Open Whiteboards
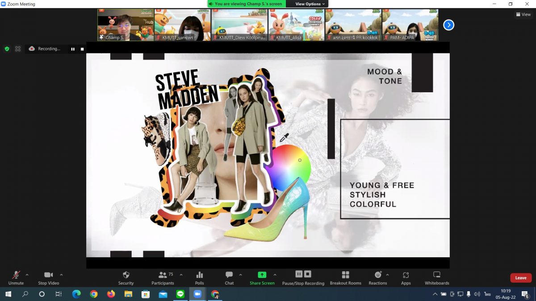 [437, 277]
